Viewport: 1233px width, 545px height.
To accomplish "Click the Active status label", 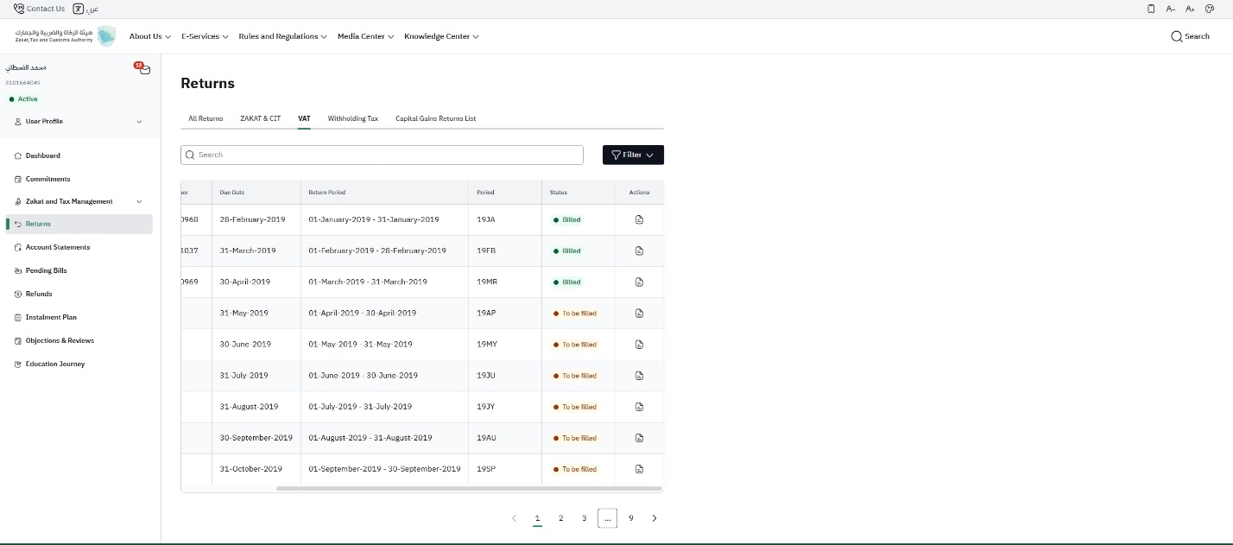I will (x=23, y=99).
